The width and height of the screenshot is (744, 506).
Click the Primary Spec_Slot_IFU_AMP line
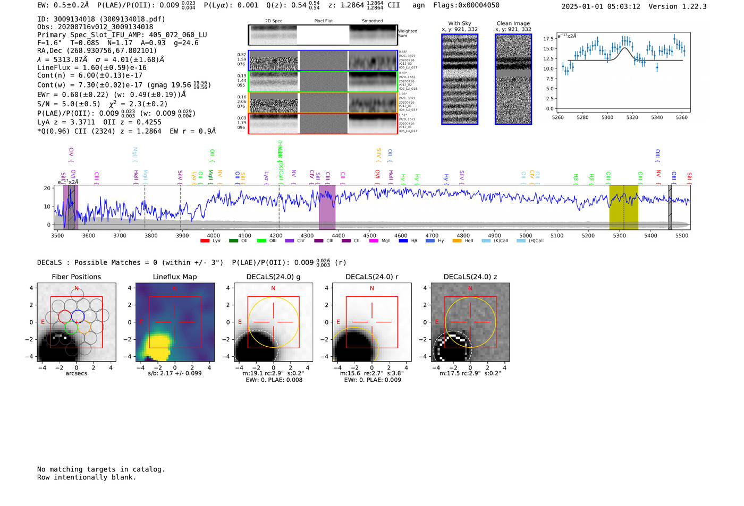[122, 35]
